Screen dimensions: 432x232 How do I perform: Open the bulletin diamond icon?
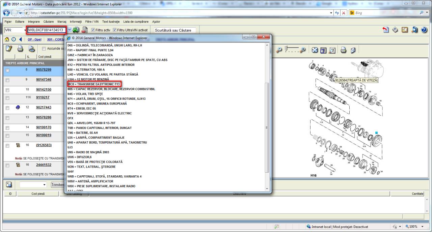396,30
